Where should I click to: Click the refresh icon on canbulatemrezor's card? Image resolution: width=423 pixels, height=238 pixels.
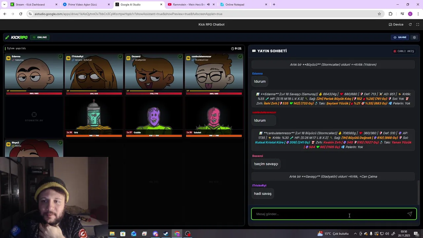[x=240, y=57]
